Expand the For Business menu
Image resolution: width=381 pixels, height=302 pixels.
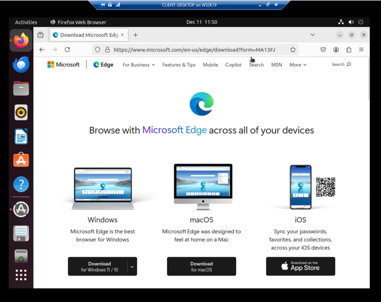click(139, 65)
